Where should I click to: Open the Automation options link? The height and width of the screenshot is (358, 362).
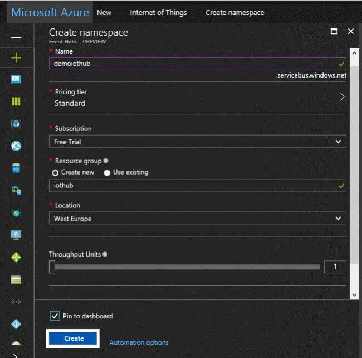(139, 342)
